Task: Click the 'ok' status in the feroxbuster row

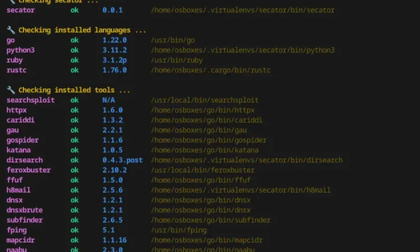Action: pos(74,170)
